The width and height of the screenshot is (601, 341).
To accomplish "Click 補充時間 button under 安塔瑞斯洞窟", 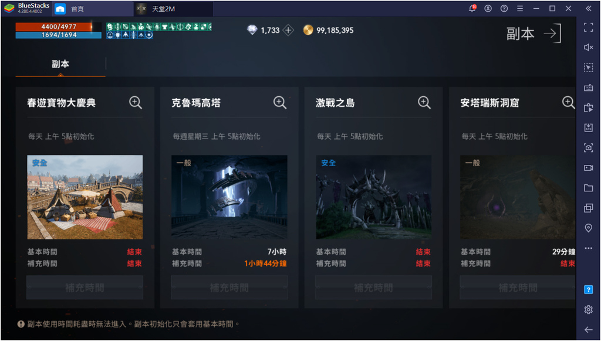I will pos(518,288).
